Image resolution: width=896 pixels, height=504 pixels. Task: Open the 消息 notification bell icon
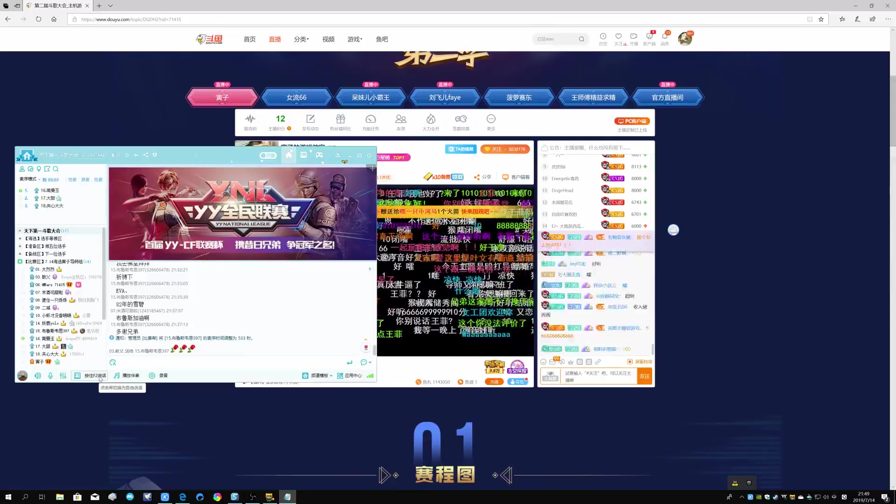665,39
